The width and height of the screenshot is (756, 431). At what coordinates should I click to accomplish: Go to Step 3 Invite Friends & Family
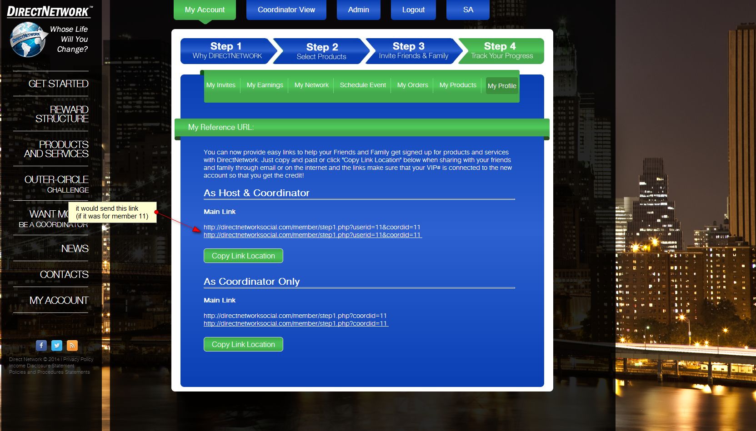413,51
